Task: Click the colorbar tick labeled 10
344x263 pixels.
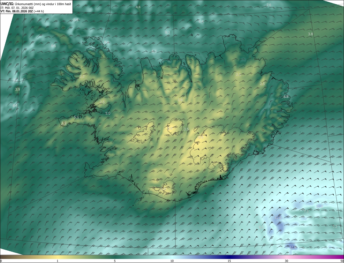Action: coord(172,261)
